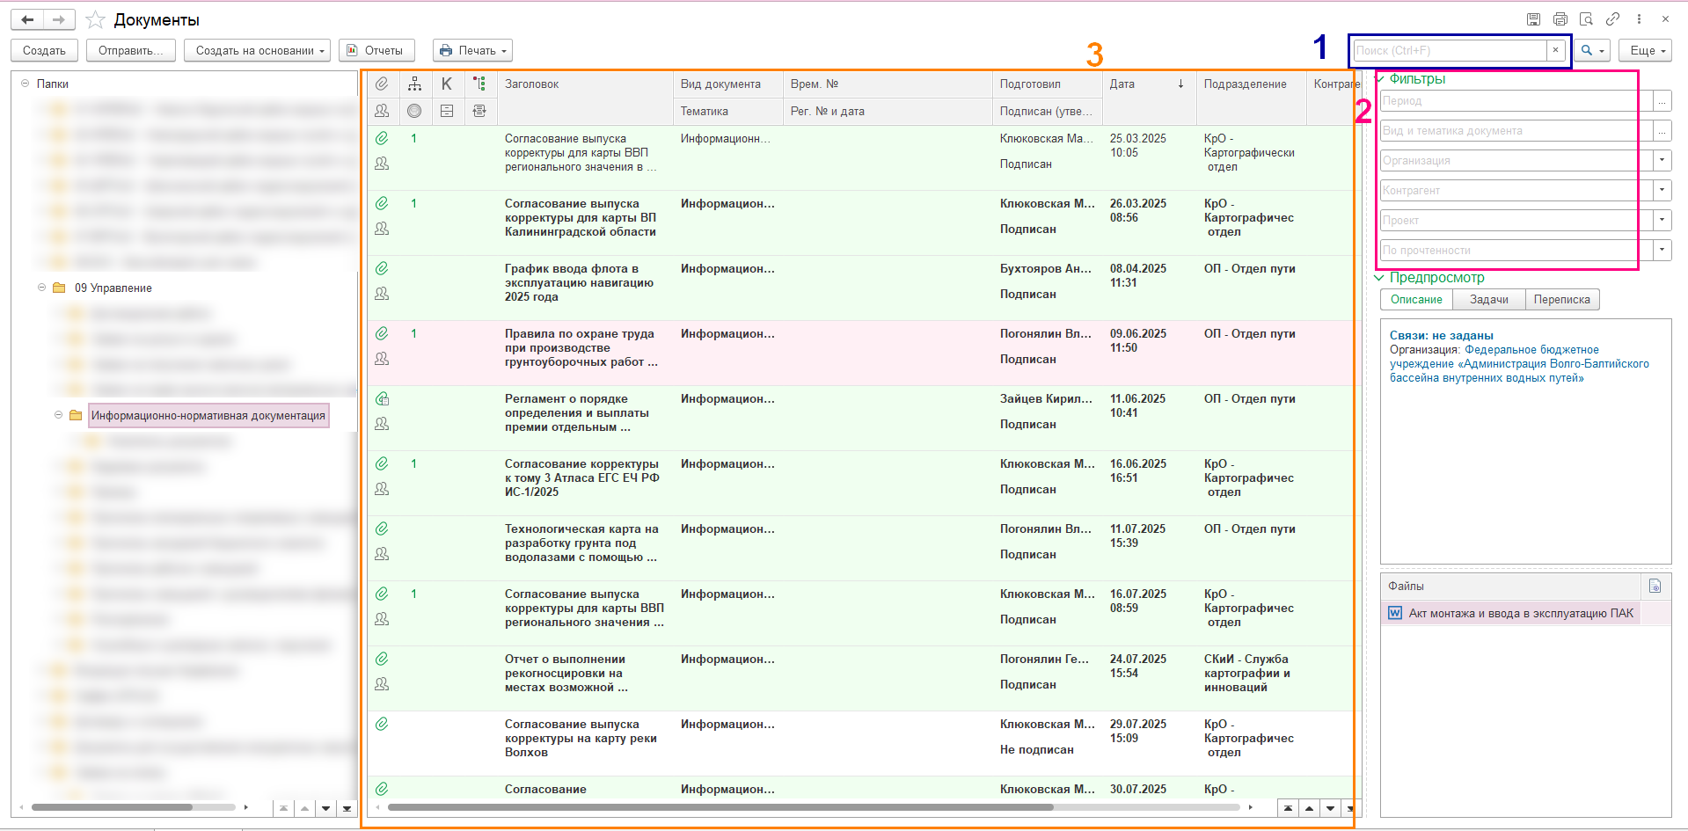This screenshot has width=1688, height=831.
Task: Switch to the Переписка tab
Action: [1561, 300]
